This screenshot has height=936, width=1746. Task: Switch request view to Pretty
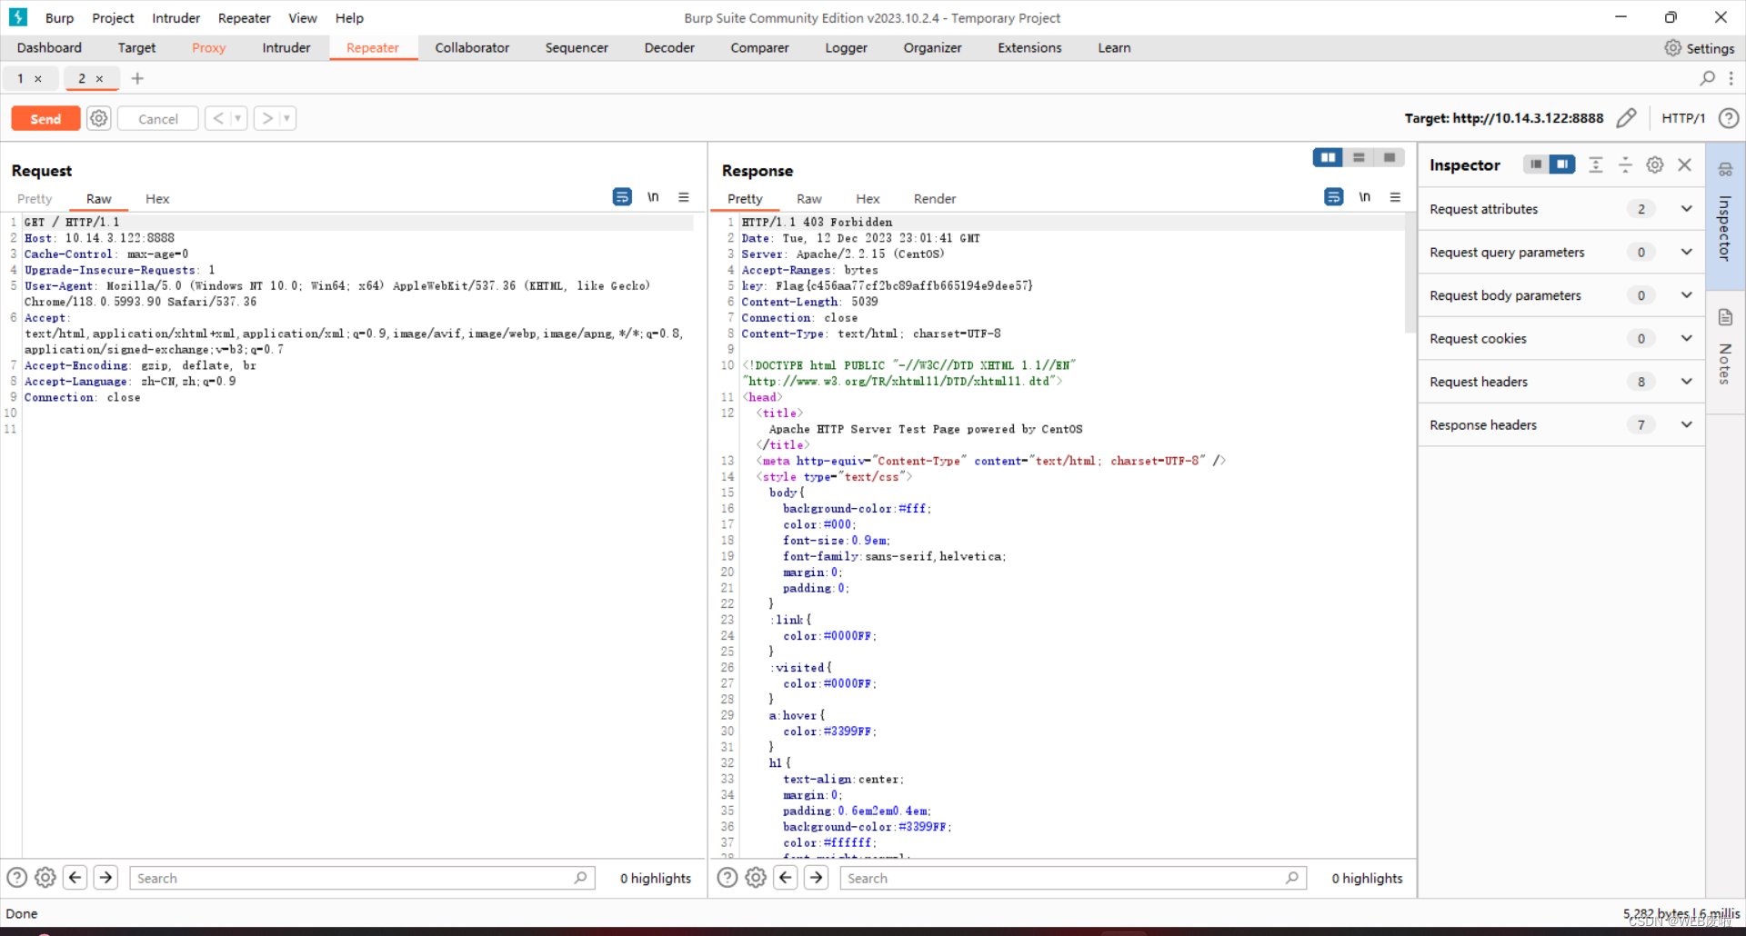coord(35,199)
